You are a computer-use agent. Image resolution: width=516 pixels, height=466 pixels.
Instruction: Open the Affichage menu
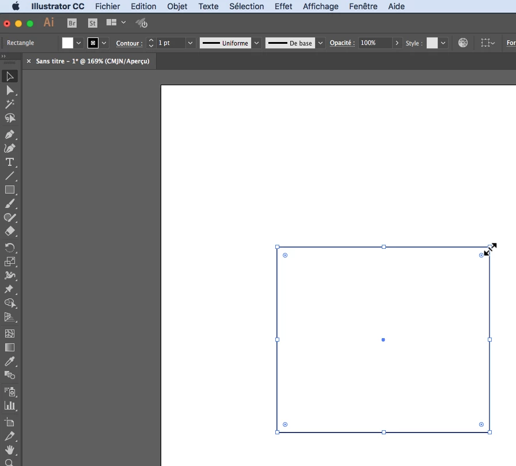coord(321,6)
